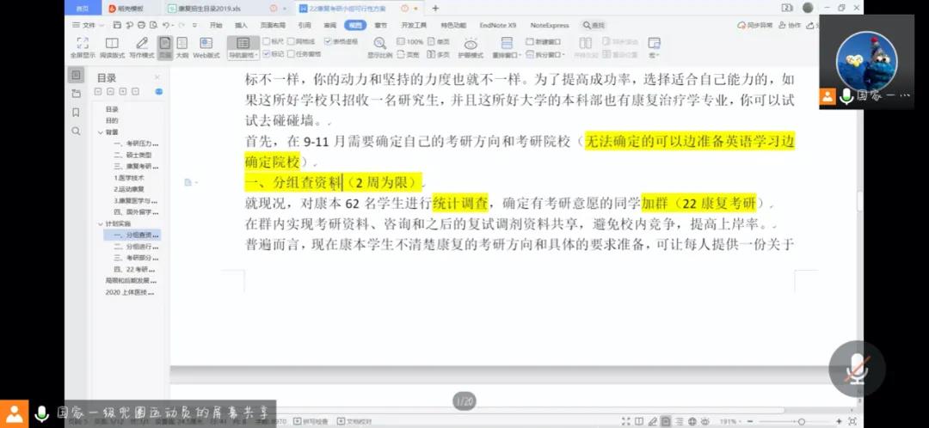Enable 护眼模式 eye protection mode
Screen dimensions: 929x428
click(x=471, y=44)
